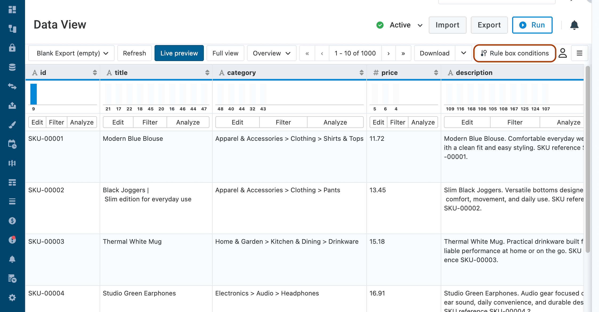Select the paintbrush icon in sidebar
The image size is (599, 312).
(12, 125)
